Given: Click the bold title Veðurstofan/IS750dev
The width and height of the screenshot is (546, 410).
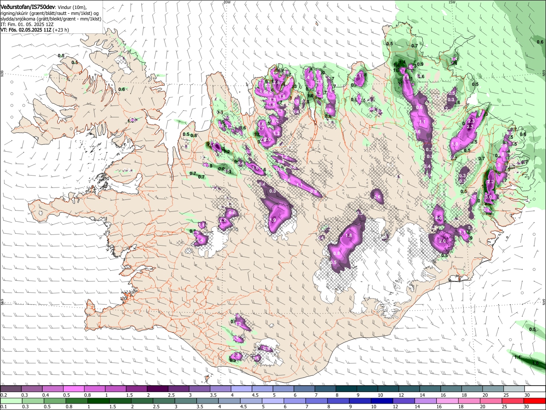Looking at the screenshot, I should pyautogui.click(x=28, y=6).
